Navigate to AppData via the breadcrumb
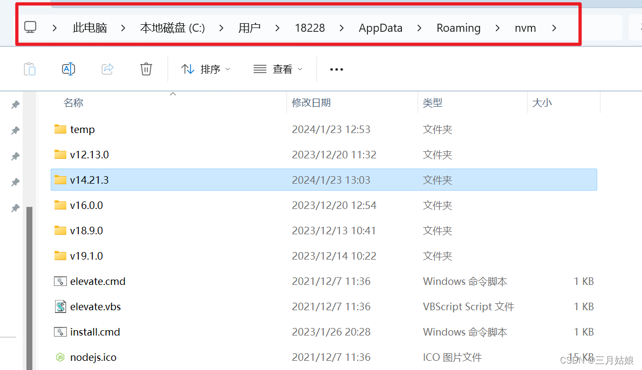Screen dimensions: 642x370 tap(380, 27)
